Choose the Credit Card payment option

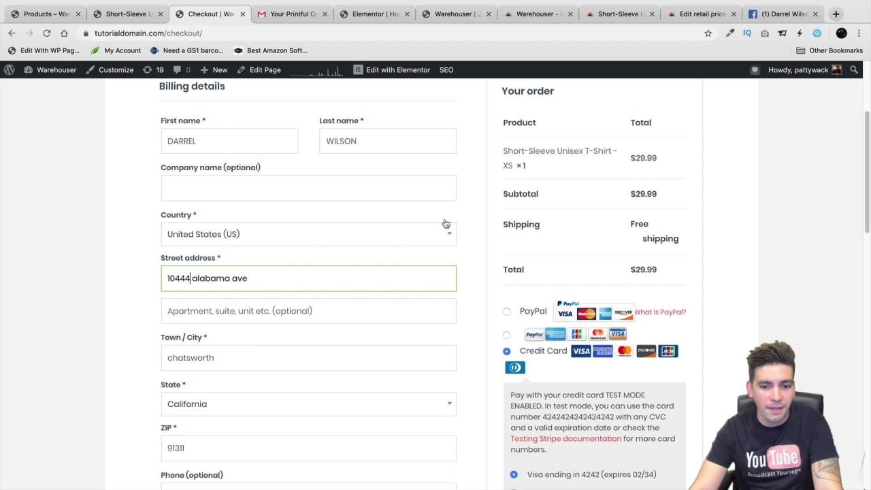click(x=506, y=351)
